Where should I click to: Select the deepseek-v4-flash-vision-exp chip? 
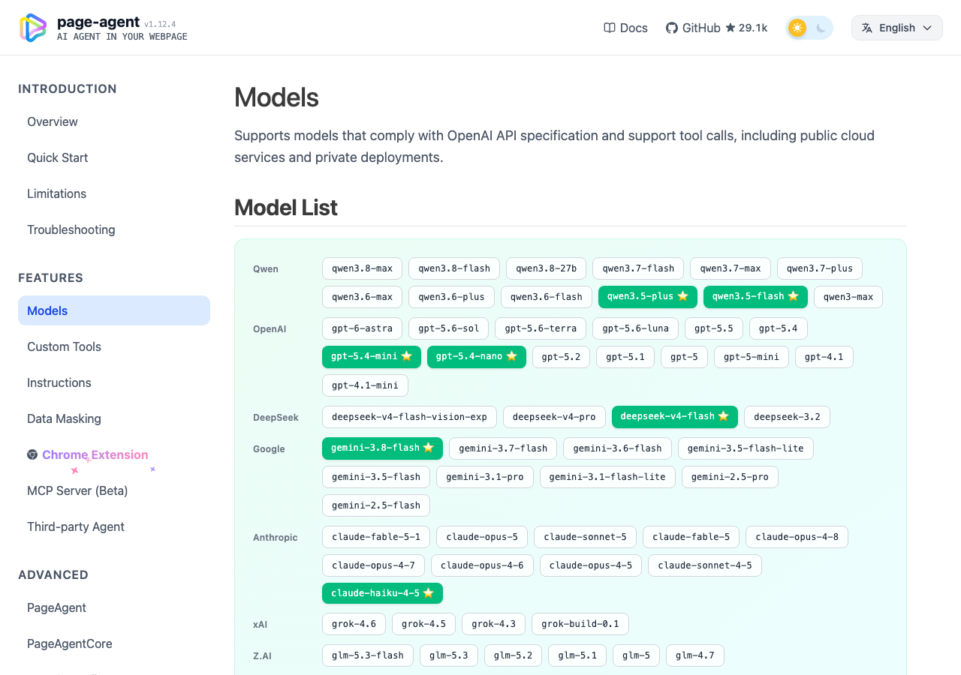pyautogui.click(x=409, y=417)
